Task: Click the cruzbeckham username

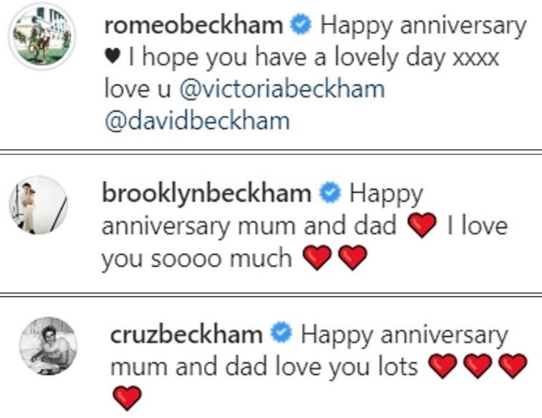Action: pos(186,334)
